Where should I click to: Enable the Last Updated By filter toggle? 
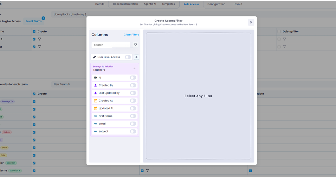pos(133,93)
